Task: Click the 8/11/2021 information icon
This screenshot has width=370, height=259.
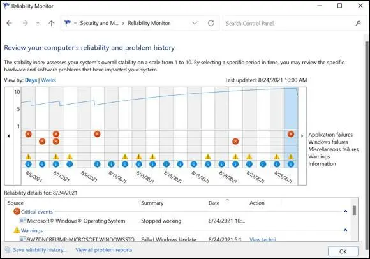Action: 111,164
